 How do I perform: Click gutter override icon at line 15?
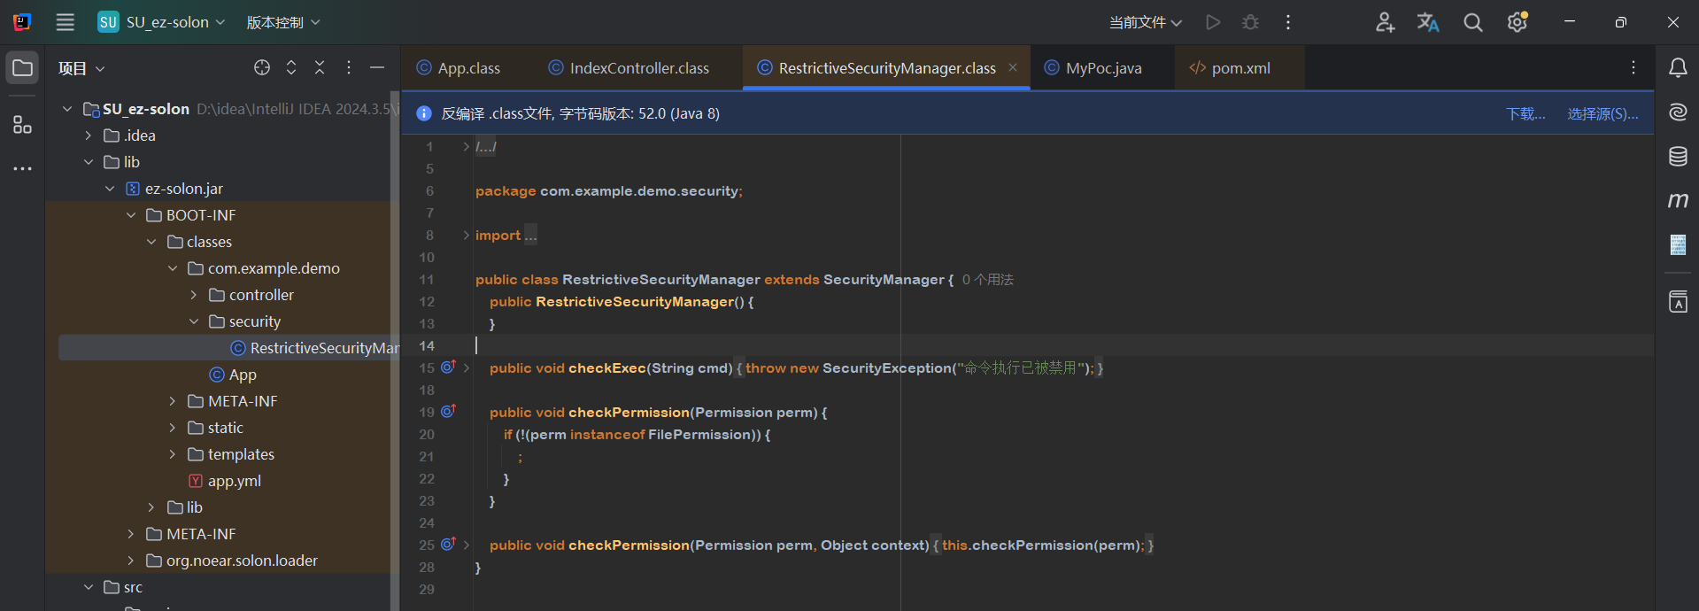(x=448, y=367)
